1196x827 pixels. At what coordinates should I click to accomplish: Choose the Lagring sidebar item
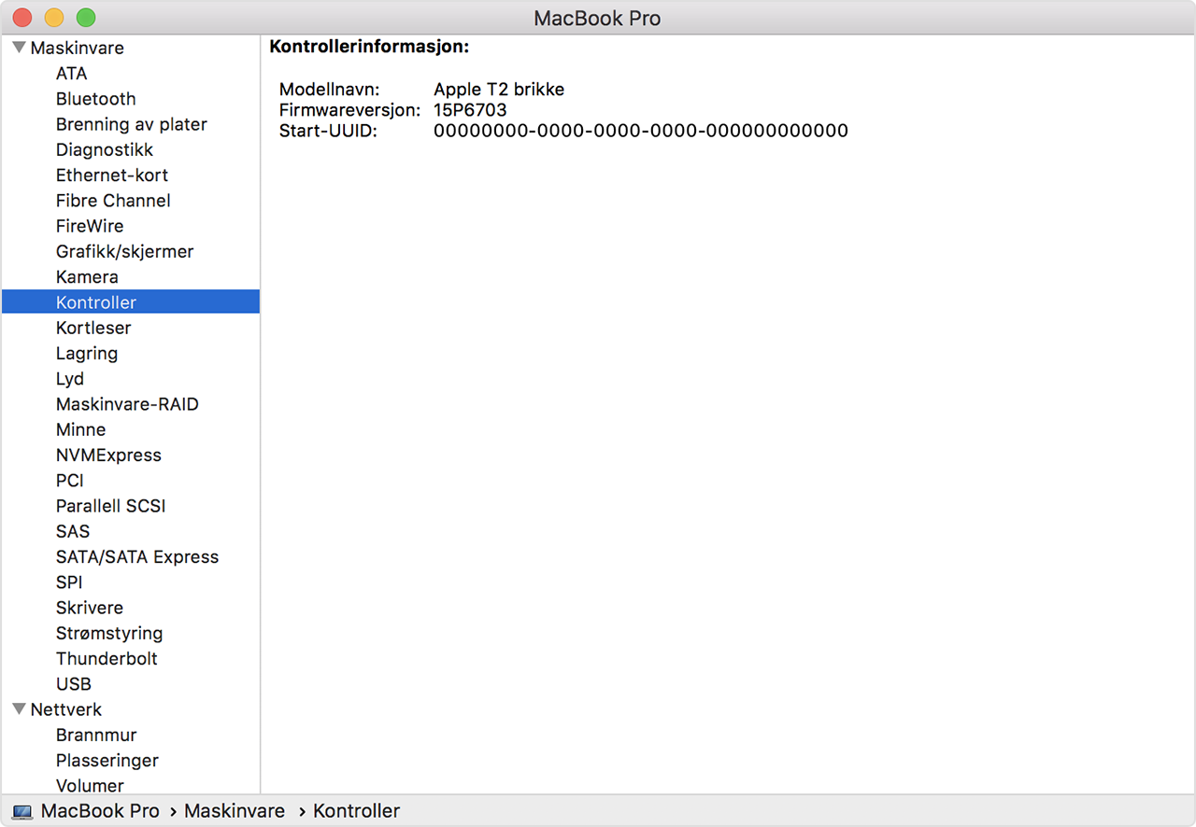click(87, 354)
